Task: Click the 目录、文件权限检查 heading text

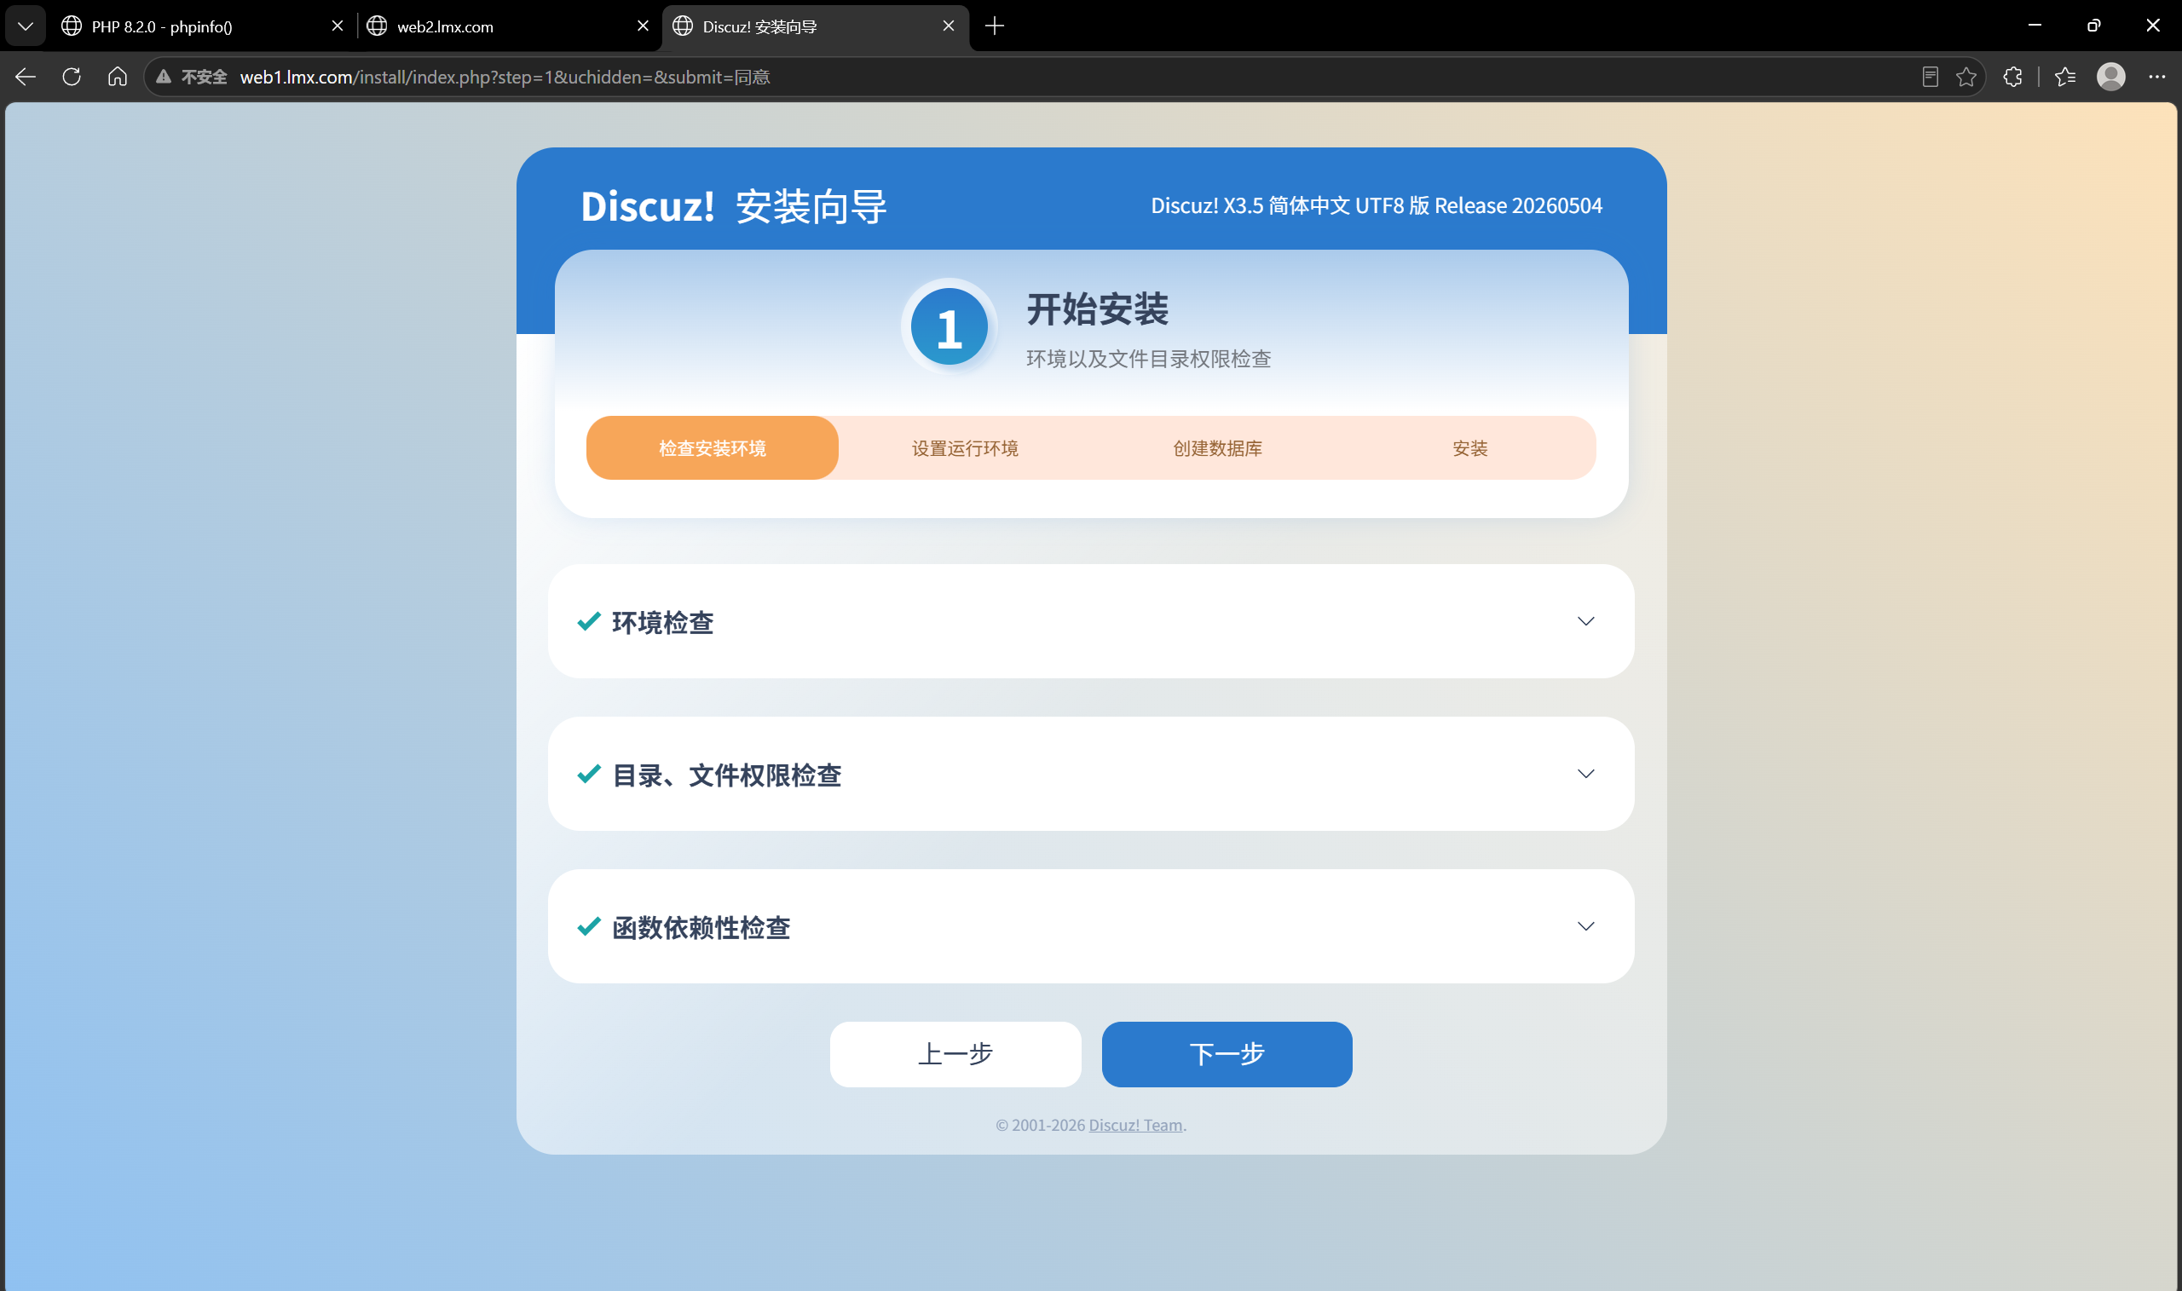Action: (726, 775)
